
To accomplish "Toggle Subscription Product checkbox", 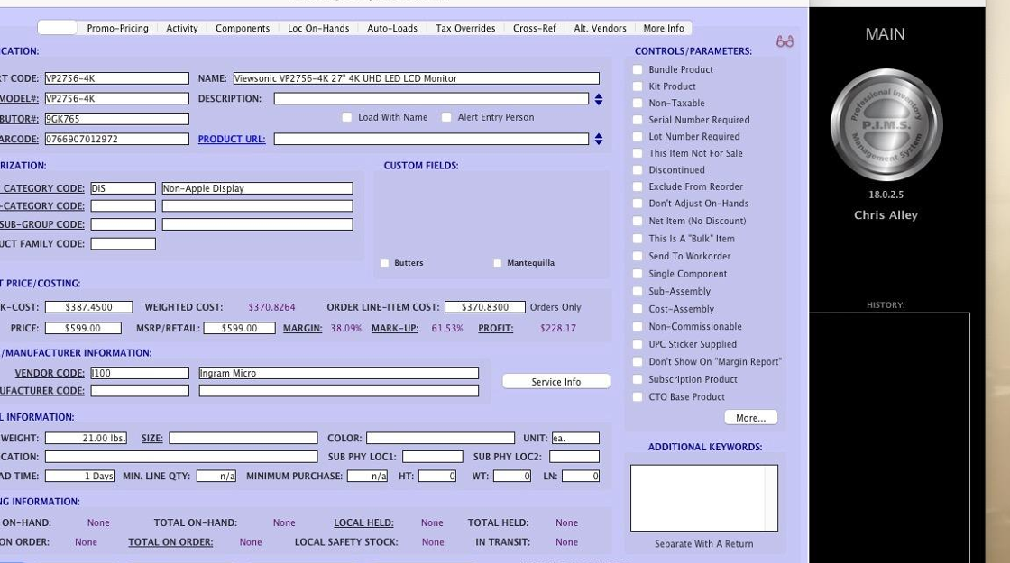I will click(x=638, y=379).
